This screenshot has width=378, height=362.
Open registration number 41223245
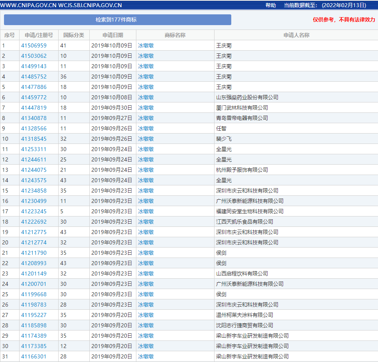[34, 211]
